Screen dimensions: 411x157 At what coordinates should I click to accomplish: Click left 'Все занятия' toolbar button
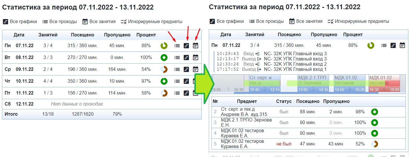click(99, 21)
